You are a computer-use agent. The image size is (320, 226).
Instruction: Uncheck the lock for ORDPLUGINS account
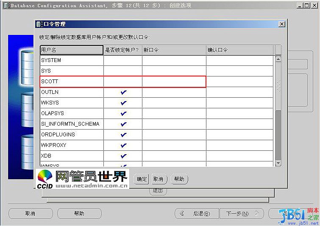point(123,135)
